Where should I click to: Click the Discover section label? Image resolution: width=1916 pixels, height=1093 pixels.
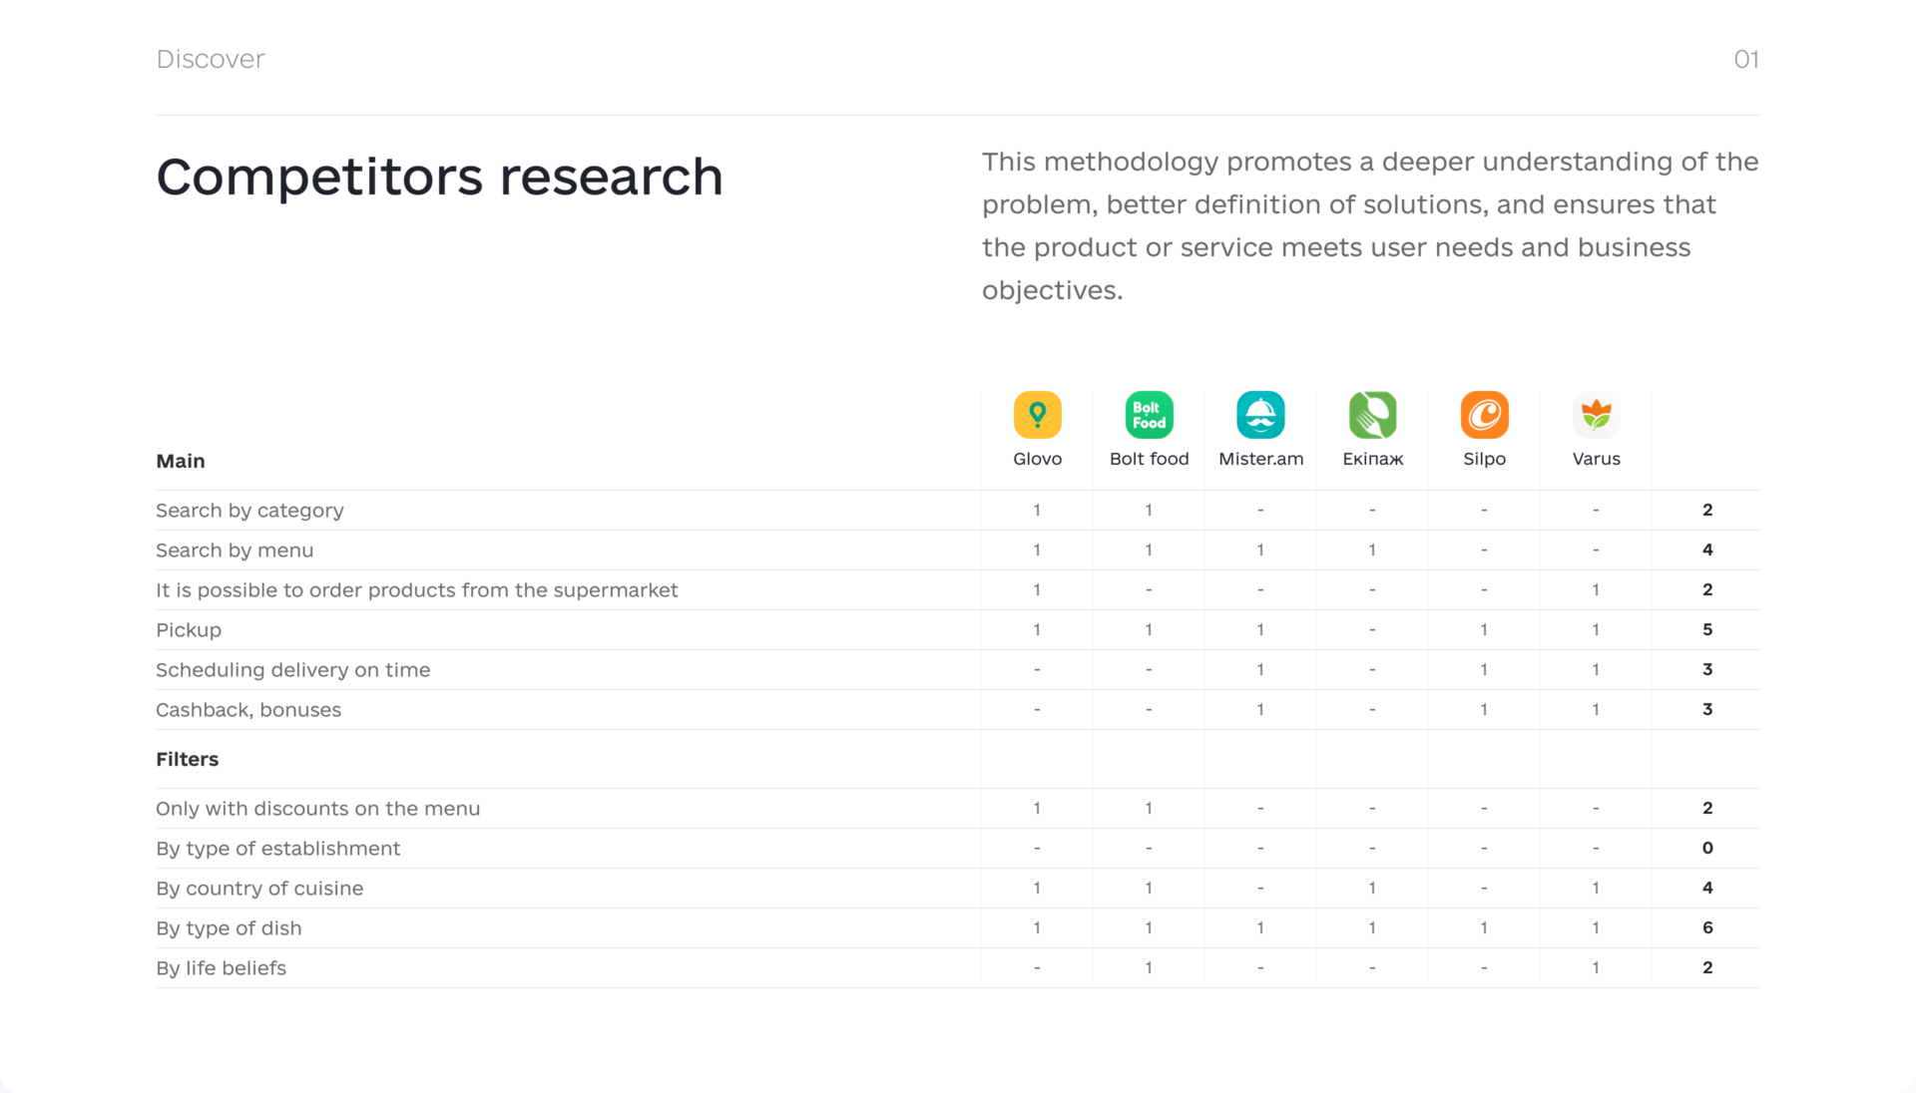(211, 59)
